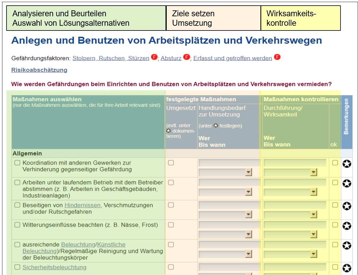This screenshot has height=275, width=358.
Task: Open Handlungsbedarf dropdown in the Koordination row
Action: click(249, 172)
